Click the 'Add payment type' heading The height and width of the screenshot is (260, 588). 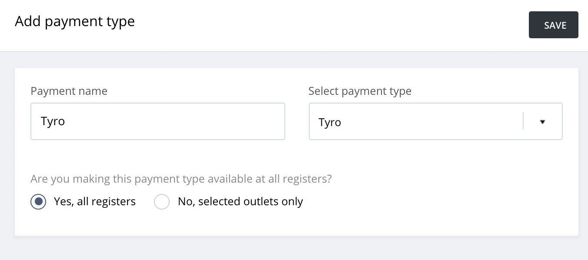pos(74,21)
